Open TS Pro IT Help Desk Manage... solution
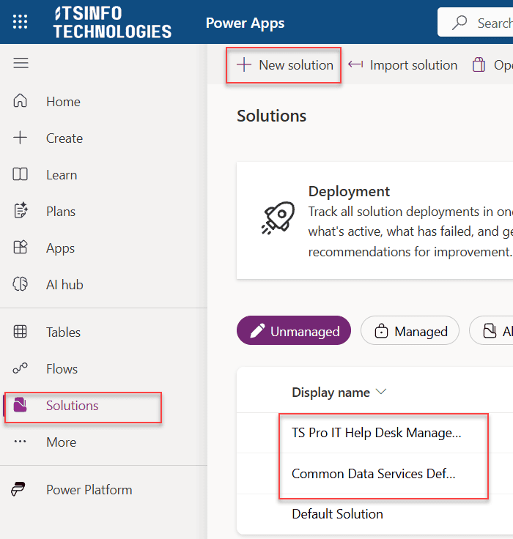 (376, 433)
